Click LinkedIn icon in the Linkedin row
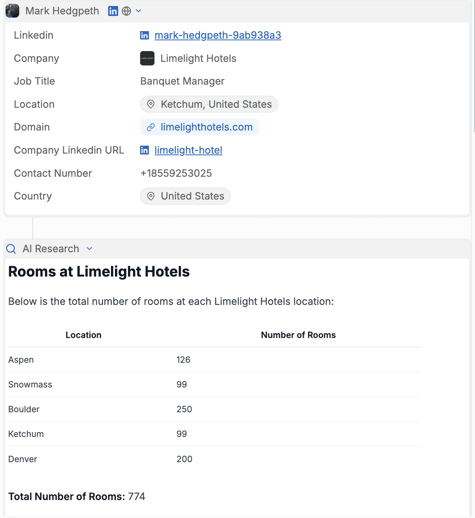 (144, 36)
